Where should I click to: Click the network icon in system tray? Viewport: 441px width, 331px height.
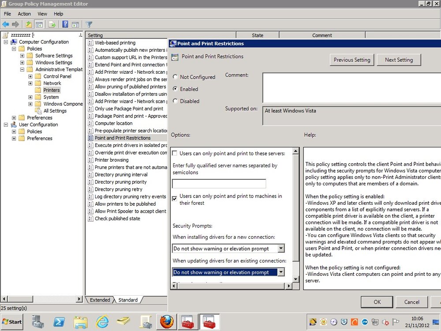375,322
